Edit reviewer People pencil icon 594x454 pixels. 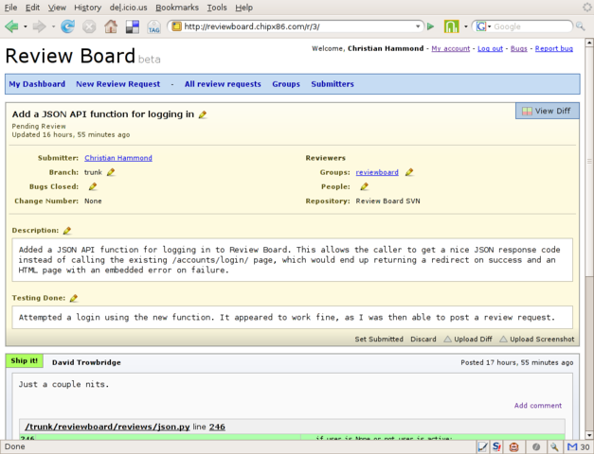tap(365, 186)
